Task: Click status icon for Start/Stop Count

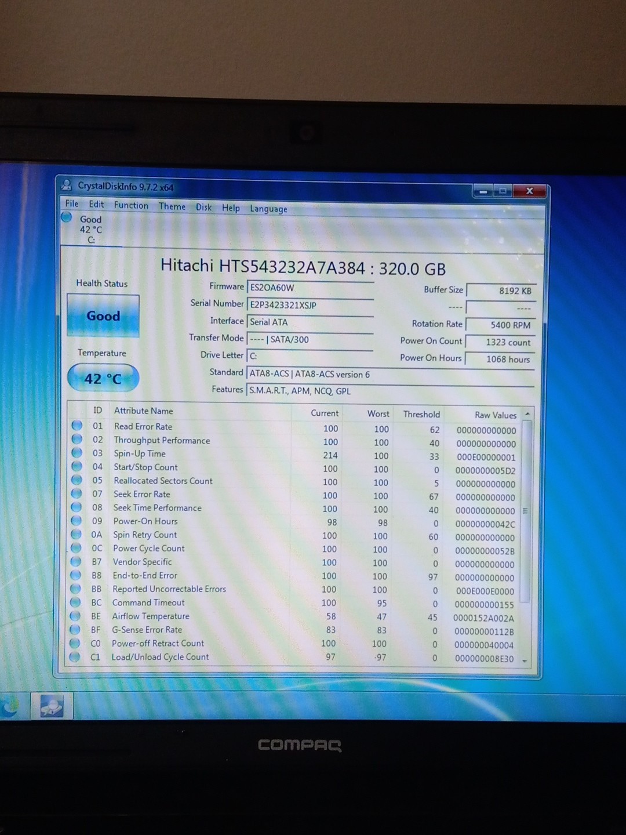Action: tap(77, 466)
